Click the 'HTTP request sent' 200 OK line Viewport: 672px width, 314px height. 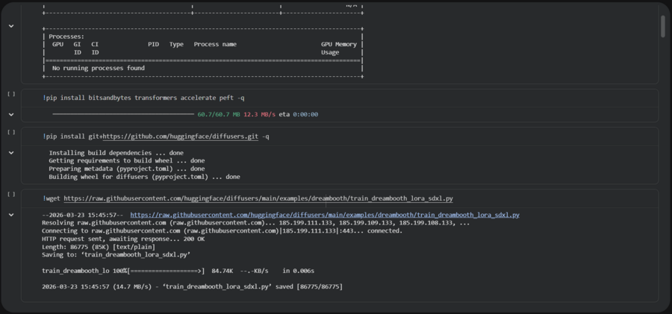123,239
